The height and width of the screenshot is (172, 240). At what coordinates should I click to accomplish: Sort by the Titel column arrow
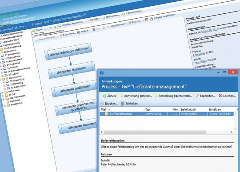click(x=109, y=110)
